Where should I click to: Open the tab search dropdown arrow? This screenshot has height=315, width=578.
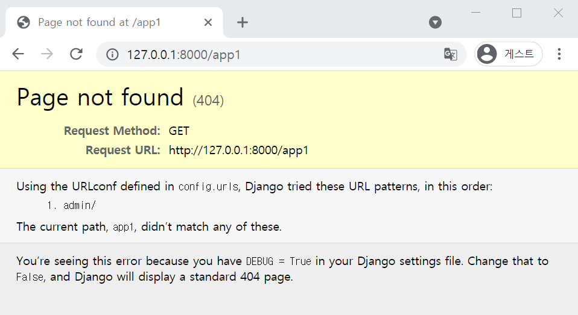[x=436, y=22]
